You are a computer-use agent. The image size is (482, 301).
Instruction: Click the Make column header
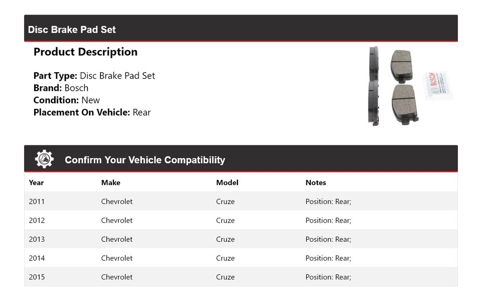[x=110, y=183]
